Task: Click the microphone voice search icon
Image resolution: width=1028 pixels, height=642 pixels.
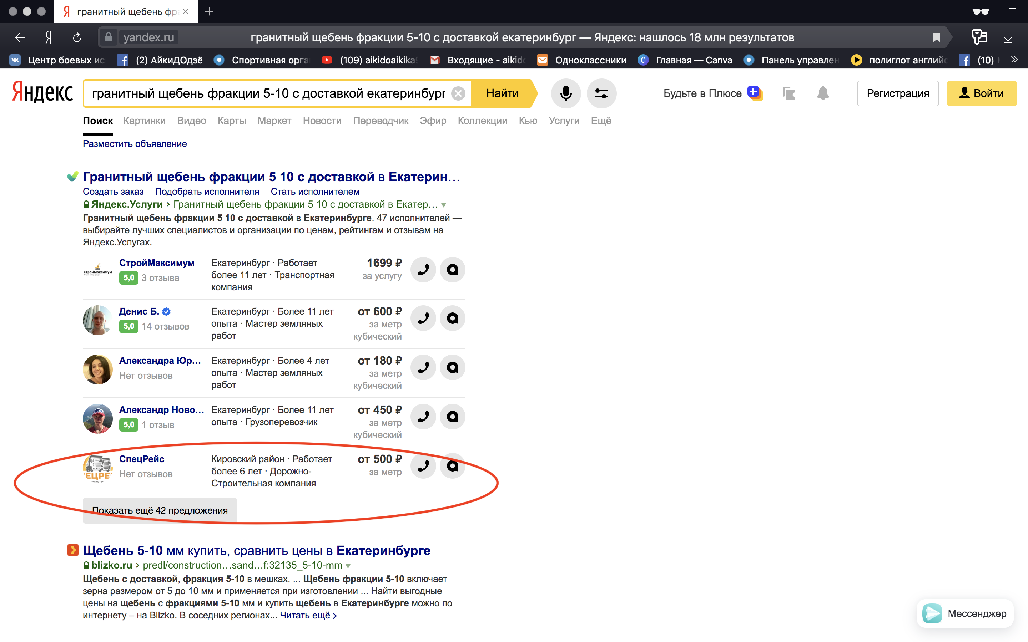Action: [x=565, y=93]
